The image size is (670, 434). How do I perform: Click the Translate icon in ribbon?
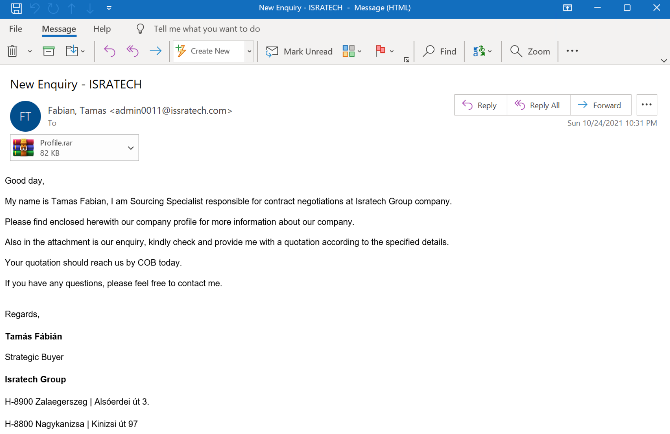tap(479, 51)
